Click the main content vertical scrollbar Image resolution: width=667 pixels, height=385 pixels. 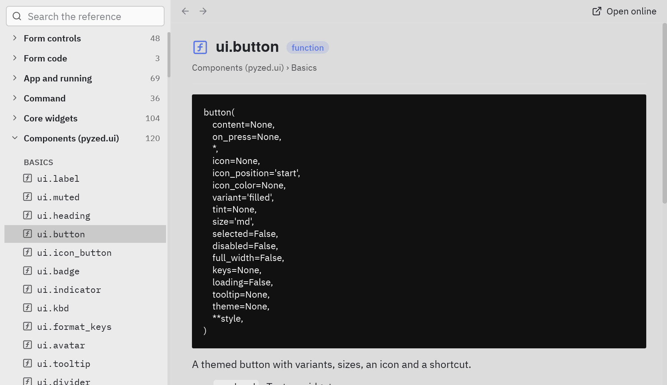(664, 113)
